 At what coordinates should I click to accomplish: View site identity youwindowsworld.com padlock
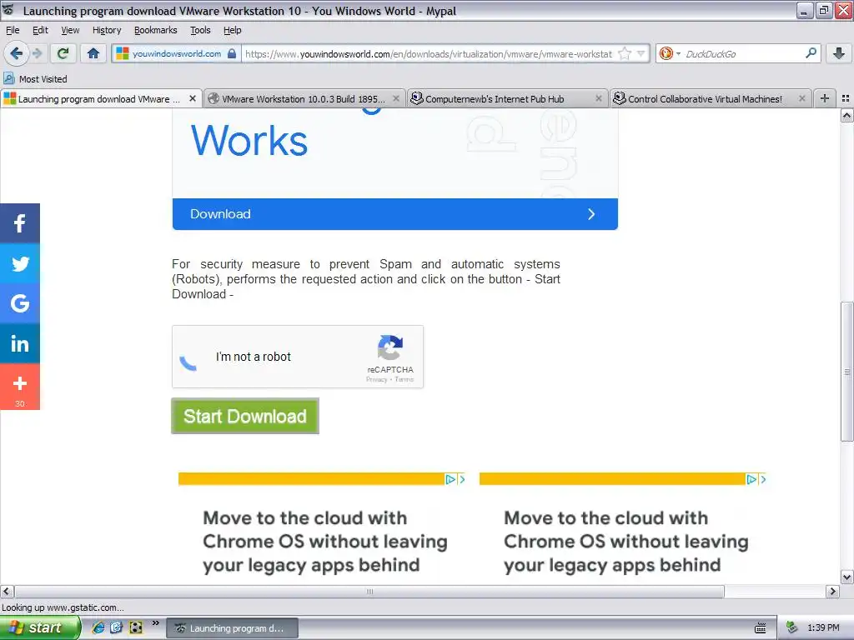click(177, 53)
